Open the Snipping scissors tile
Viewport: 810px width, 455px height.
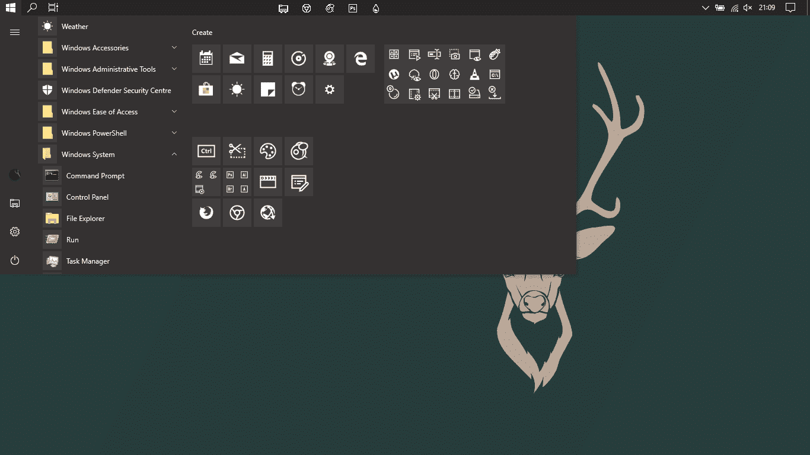pos(237,151)
